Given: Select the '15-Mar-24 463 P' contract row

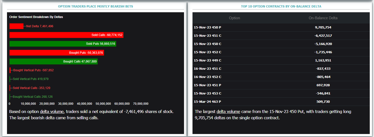Looking at the screenshot, I should pos(281,102).
